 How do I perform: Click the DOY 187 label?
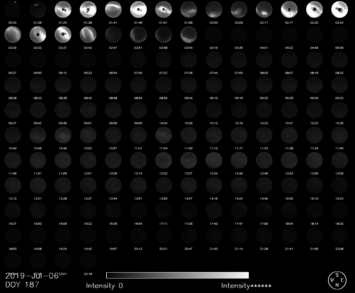click(22, 285)
